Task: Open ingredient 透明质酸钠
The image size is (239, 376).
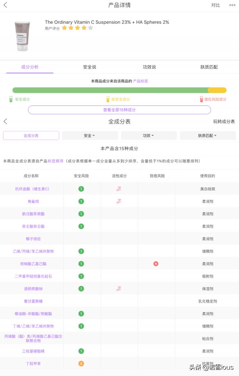Action: tap(33, 289)
